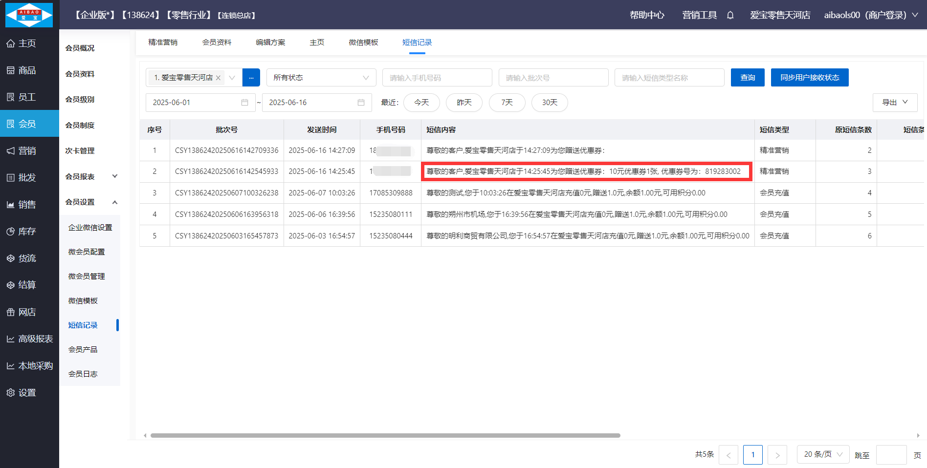
Task: Open the end date calendar picker icon
Action: [x=361, y=103]
